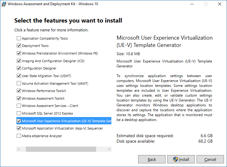Go to previous page with Back

point(152,159)
